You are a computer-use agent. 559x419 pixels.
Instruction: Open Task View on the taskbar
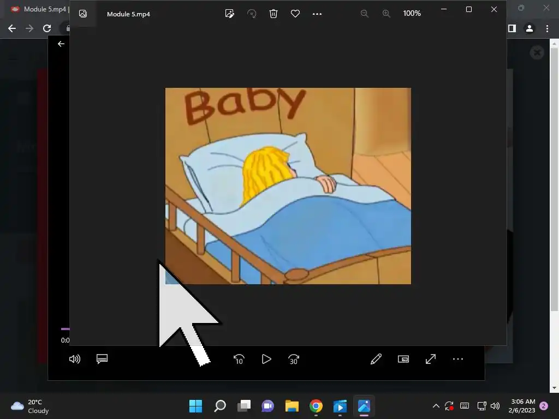pos(244,406)
